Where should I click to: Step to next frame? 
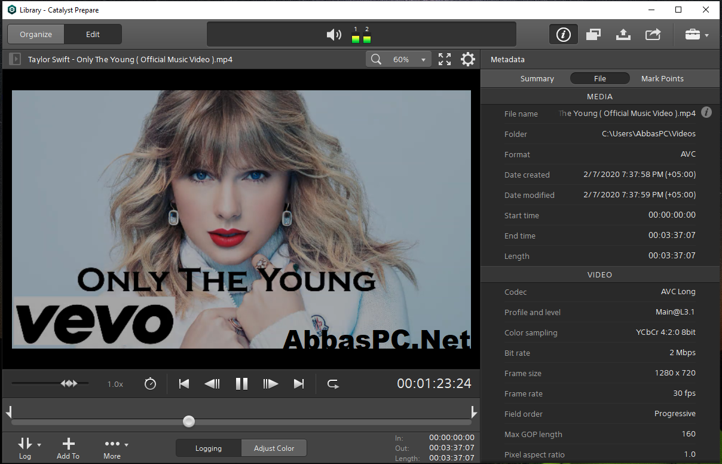pyautogui.click(x=271, y=384)
